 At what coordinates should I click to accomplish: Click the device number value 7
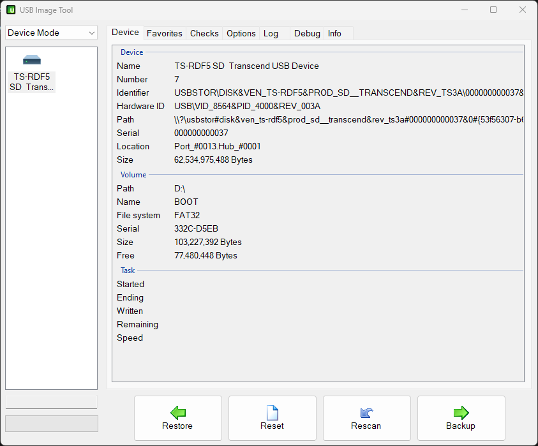click(177, 79)
